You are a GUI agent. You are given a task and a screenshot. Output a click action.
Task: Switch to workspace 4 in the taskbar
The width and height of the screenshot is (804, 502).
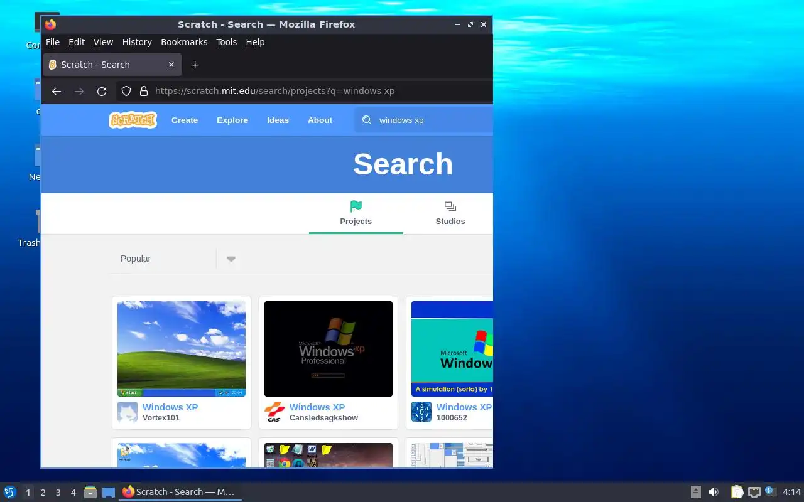[x=73, y=493]
